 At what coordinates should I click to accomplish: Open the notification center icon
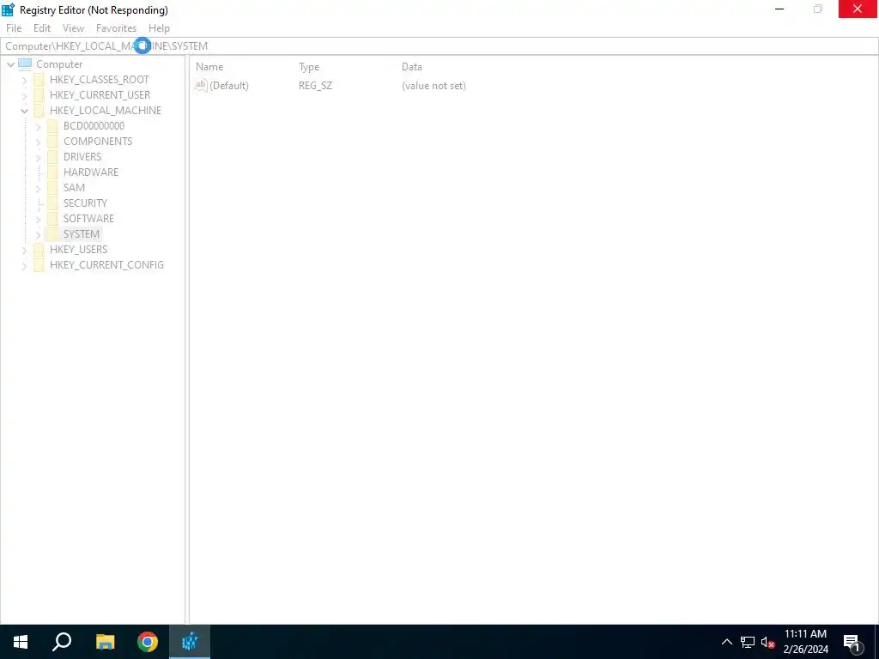click(852, 642)
